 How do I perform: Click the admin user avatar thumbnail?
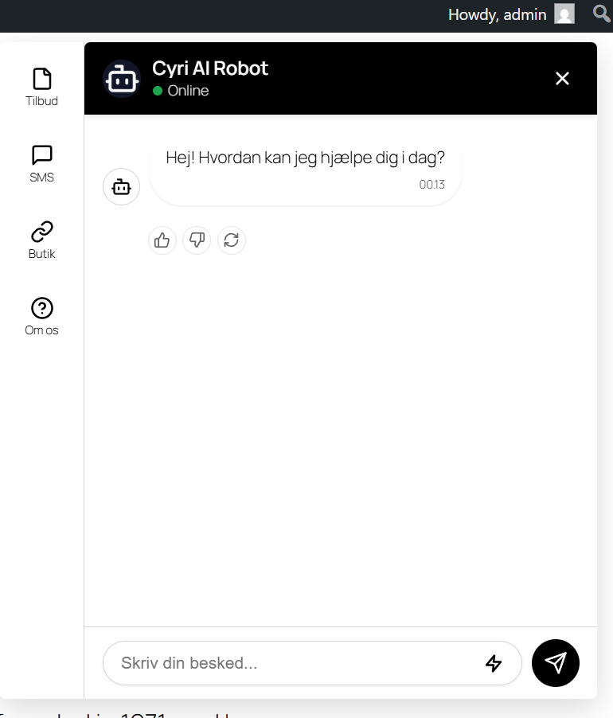coord(564,14)
